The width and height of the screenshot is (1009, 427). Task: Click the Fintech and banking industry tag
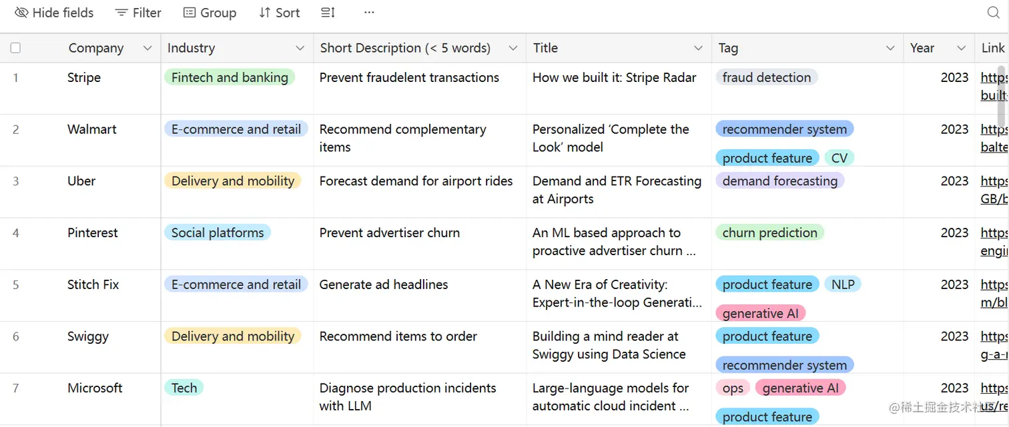[x=230, y=77]
